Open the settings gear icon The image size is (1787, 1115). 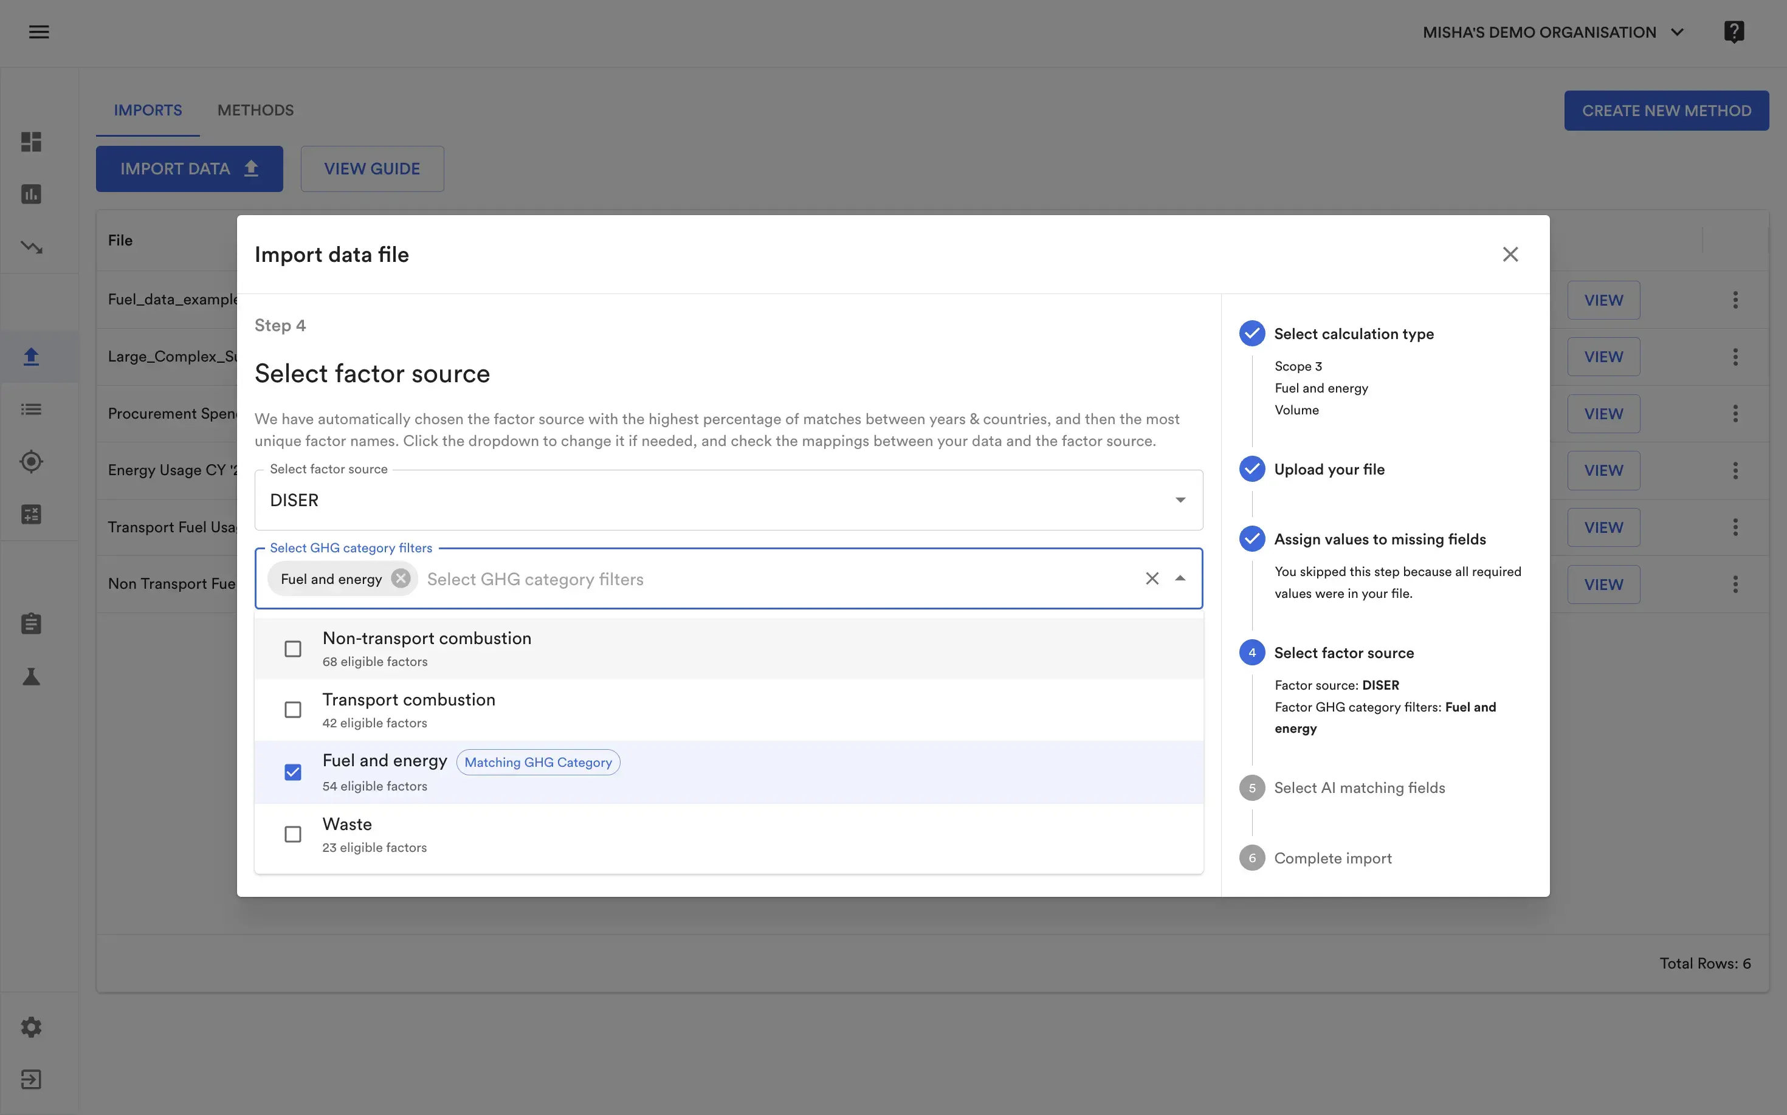(x=31, y=1028)
